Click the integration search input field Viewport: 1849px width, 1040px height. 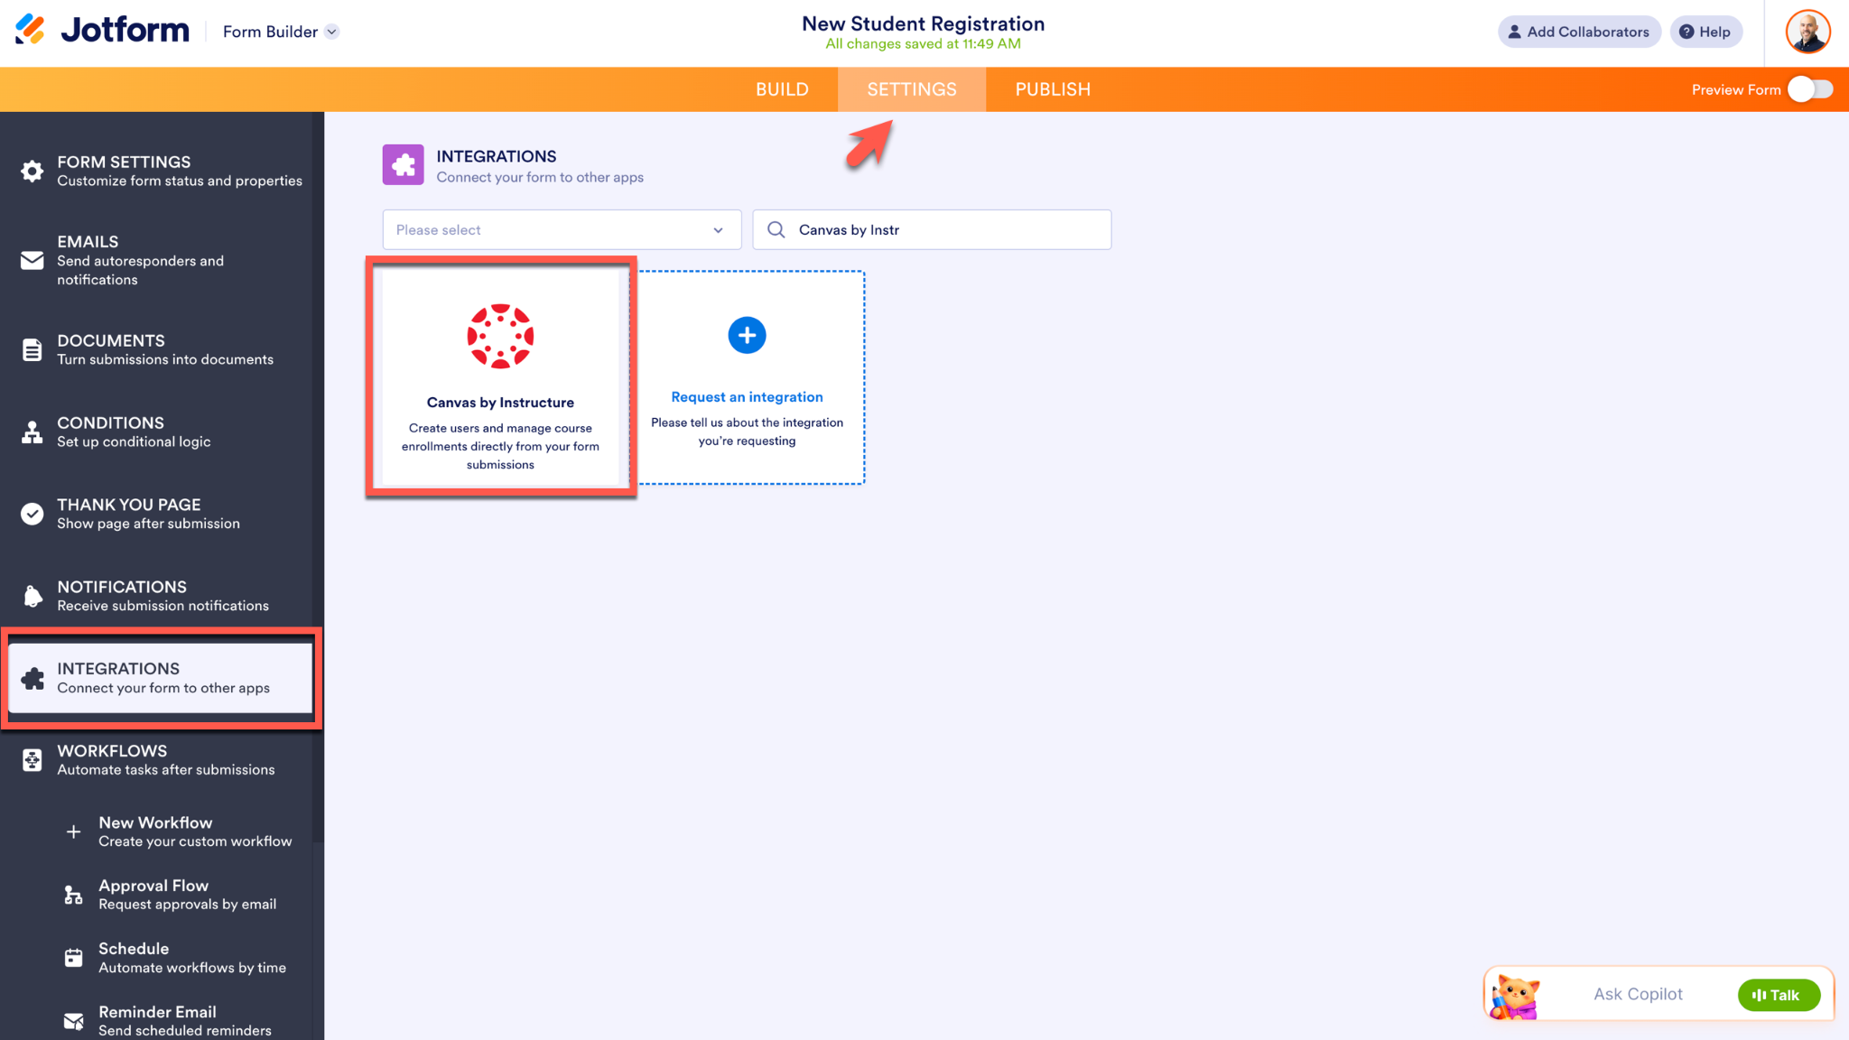coord(932,229)
